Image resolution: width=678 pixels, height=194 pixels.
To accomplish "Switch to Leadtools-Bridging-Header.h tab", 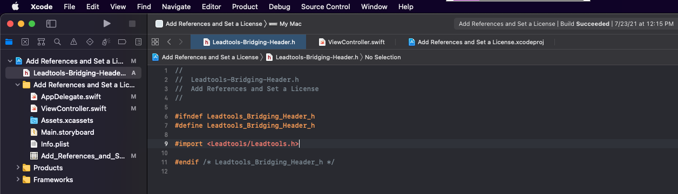I will [x=248, y=42].
